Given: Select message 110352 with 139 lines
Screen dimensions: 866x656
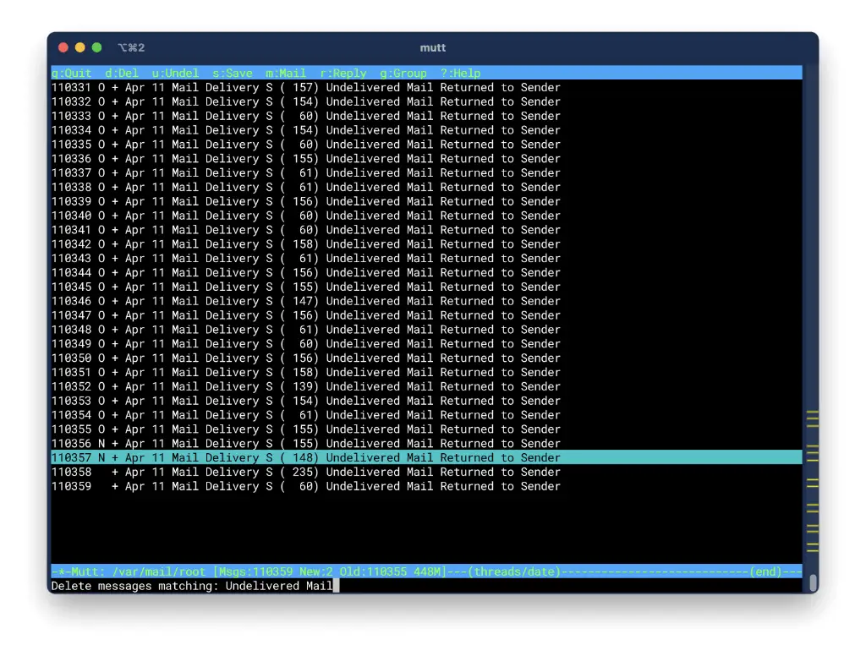Looking at the screenshot, I should [x=305, y=386].
